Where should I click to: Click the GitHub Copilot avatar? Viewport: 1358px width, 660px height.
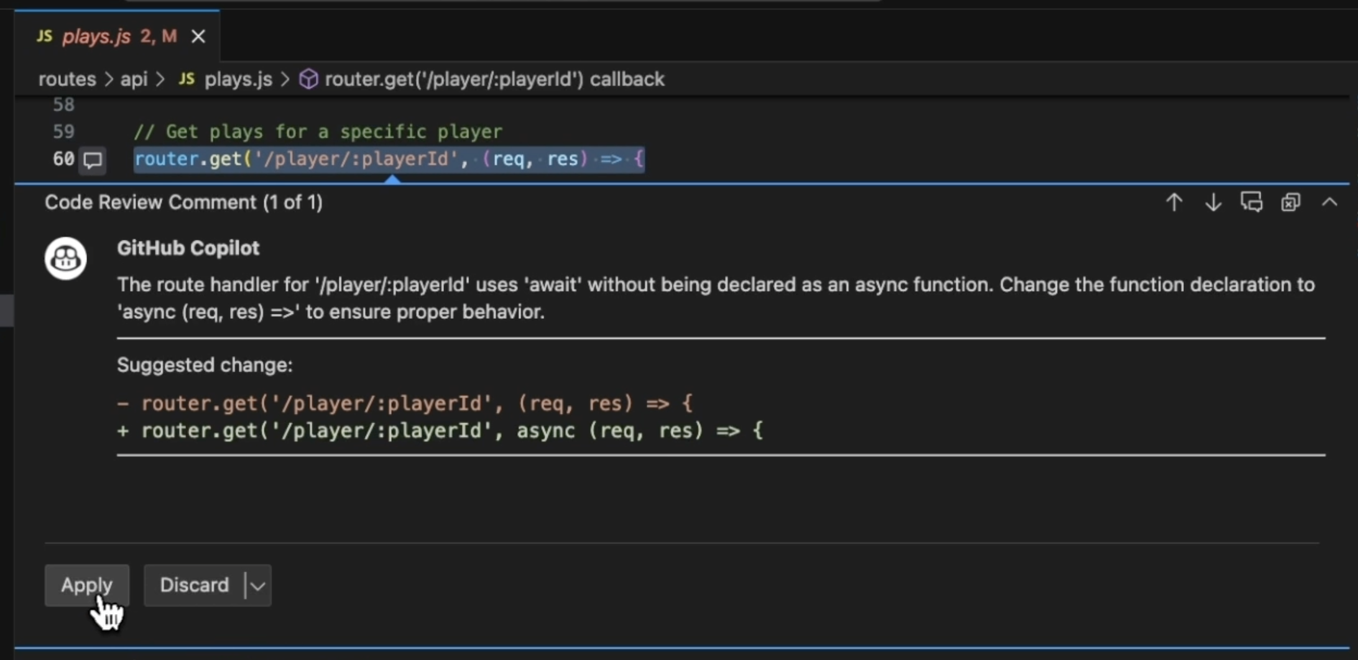tap(65, 258)
